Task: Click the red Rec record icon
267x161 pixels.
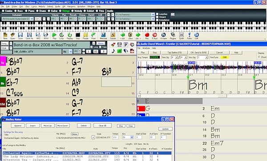Action: tap(147, 35)
